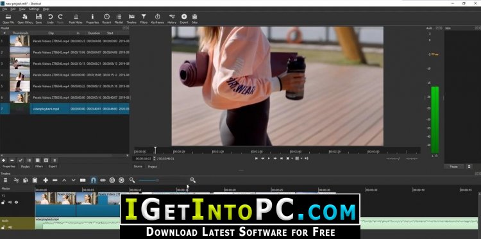Click the split at playhead timeline icon
481x239 pixels.
[83, 180]
